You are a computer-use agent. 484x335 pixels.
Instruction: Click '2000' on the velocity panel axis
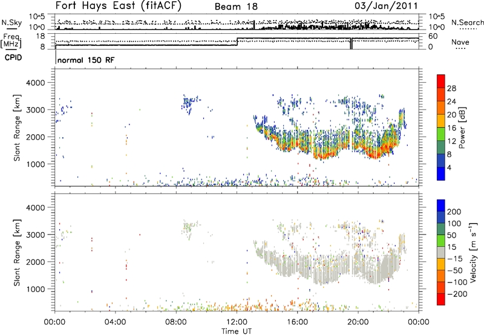pyautogui.click(x=35, y=262)
